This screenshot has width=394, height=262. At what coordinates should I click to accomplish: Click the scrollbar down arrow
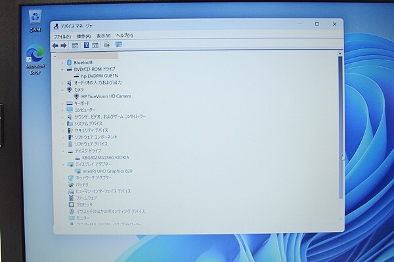(341, 219)
